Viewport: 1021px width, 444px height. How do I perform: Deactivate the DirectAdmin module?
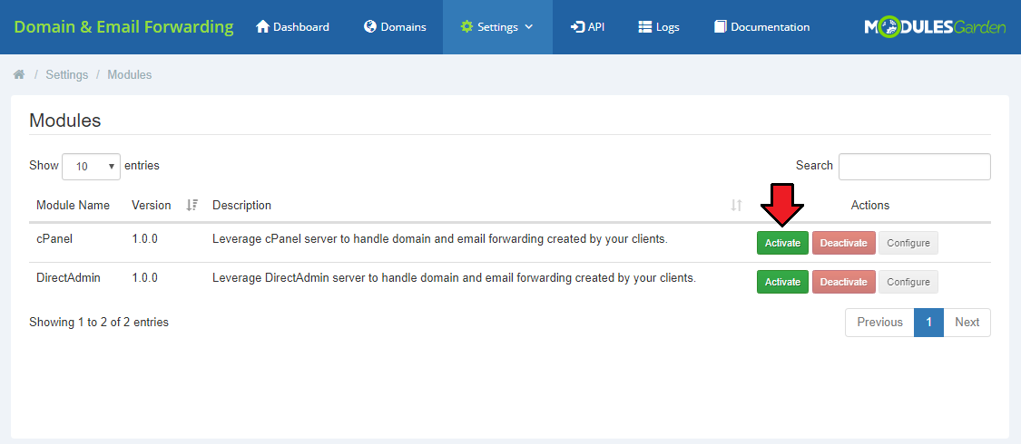pyautogui.click(x=844, y=282)
